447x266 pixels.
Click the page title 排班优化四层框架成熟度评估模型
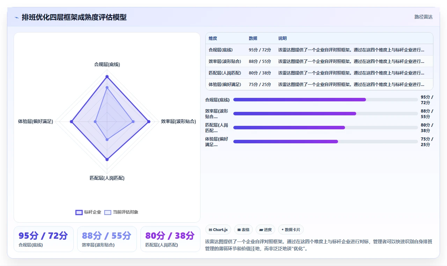pos(74,17)
